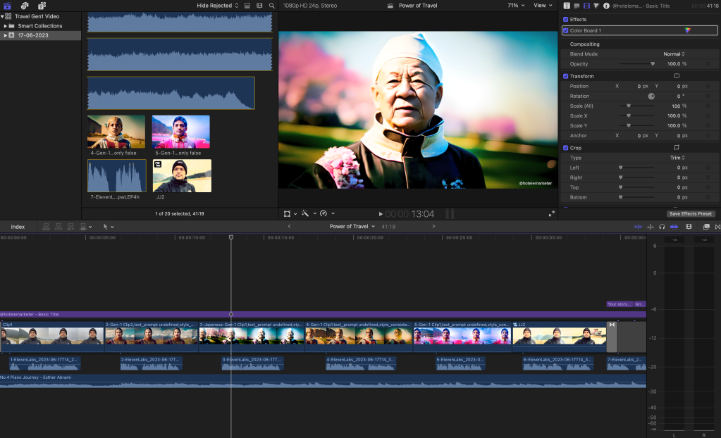The height and width of the screenshot is (438, 721).
Task: Show Crop onscreen controls icon
Action: point(677,148)
